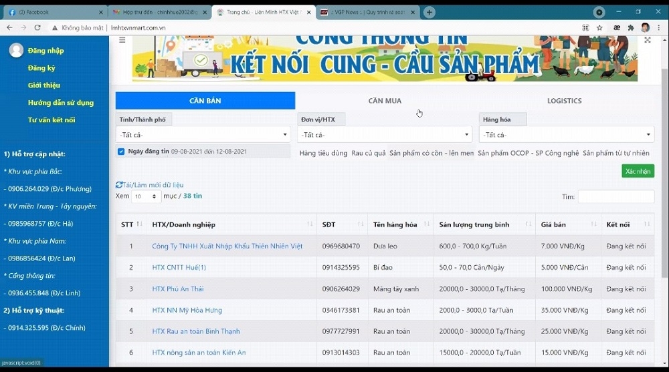Click the page vertical scrollbar

pos(664,172)
